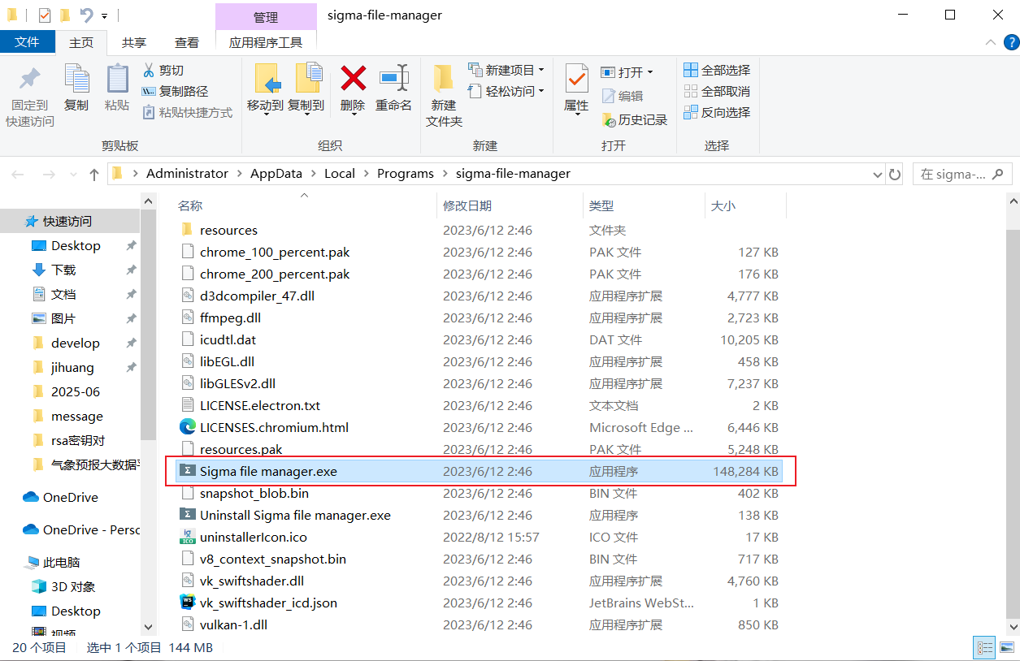Viewport: 1020px width, 661px height.
Task: Click the 剪切 scissors button
Action: 163,71
